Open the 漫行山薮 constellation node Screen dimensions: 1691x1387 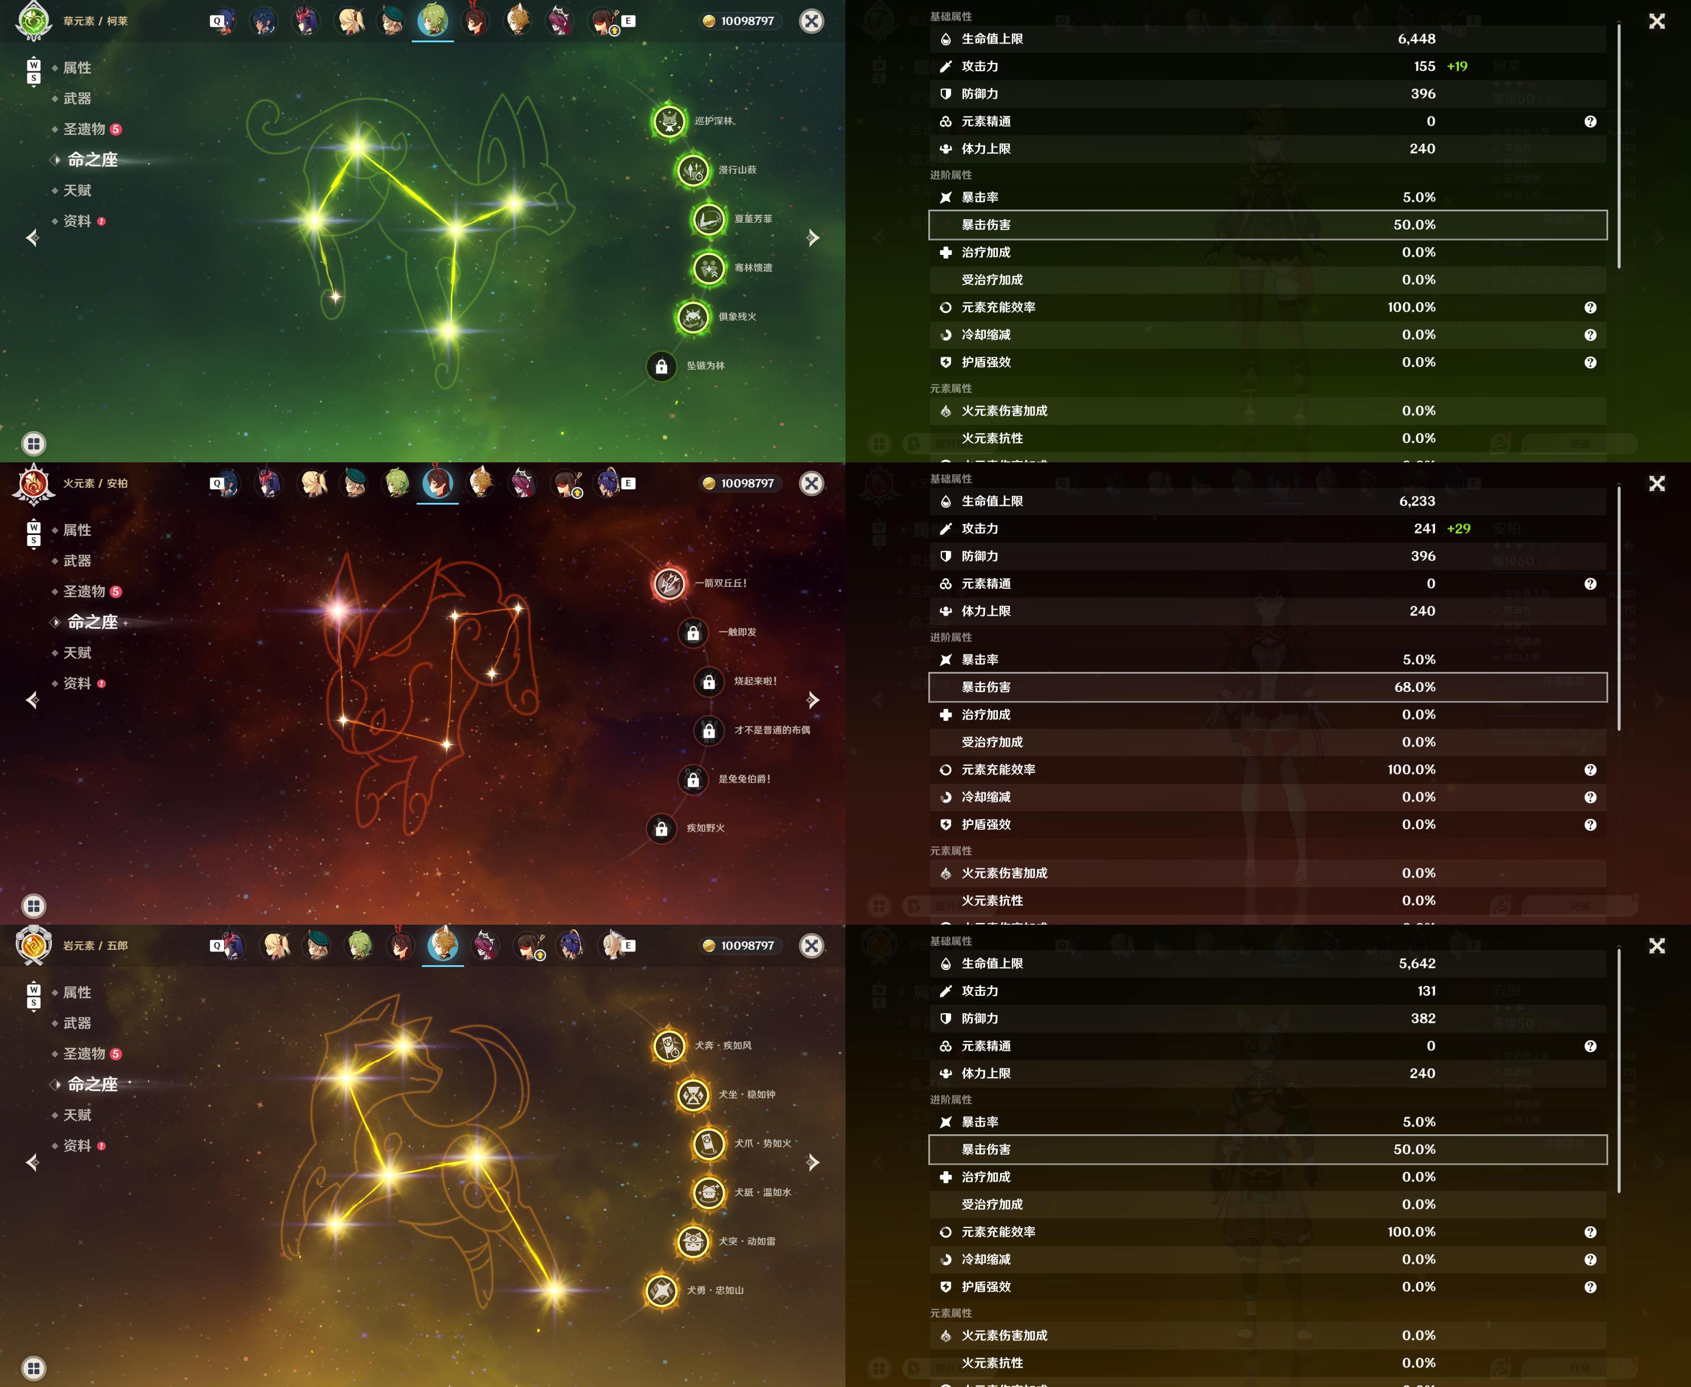pos(693,170)
